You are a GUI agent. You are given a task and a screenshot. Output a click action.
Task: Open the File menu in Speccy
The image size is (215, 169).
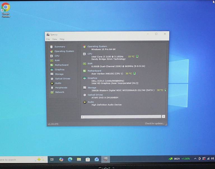(x=48, y=39)
